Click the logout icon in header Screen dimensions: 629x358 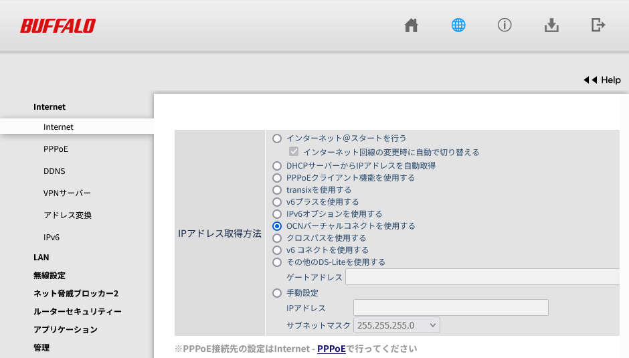(x=598, y=25)
